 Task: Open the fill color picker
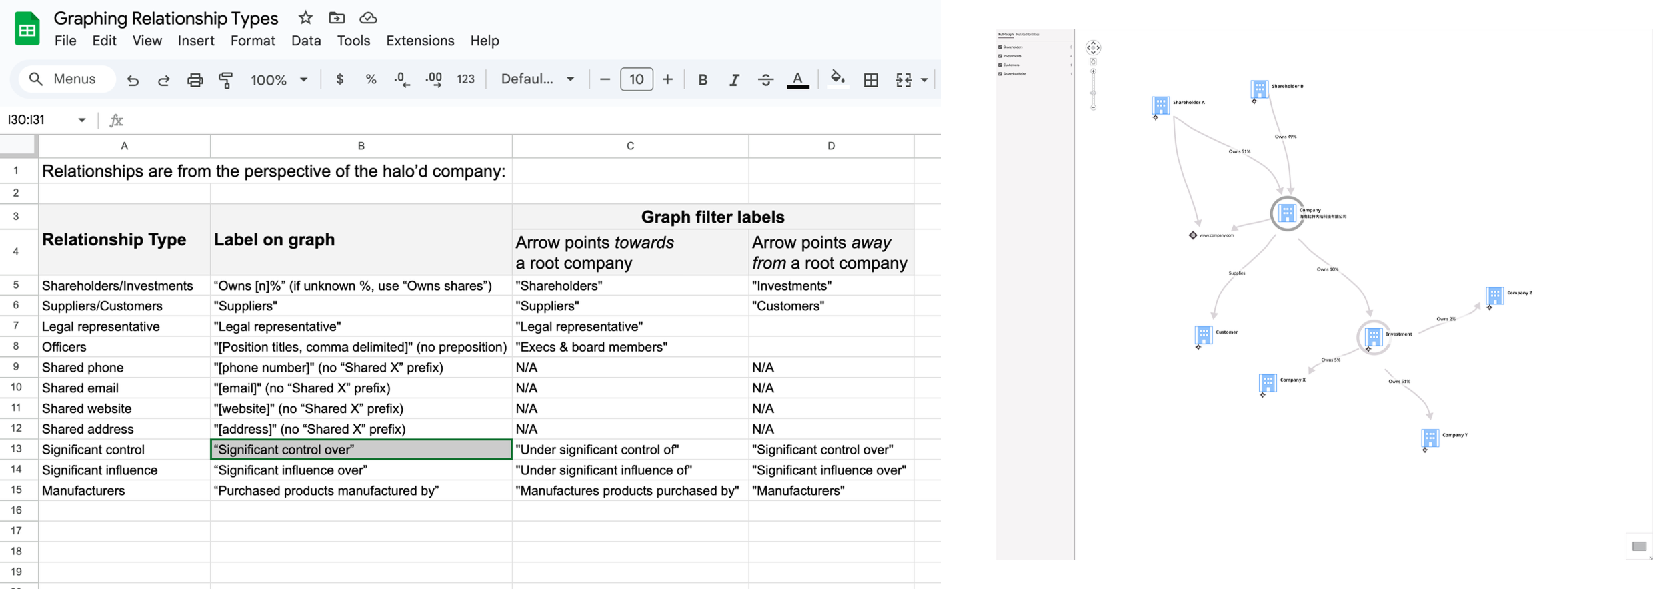pyautogui.click(x=838, y=79)
